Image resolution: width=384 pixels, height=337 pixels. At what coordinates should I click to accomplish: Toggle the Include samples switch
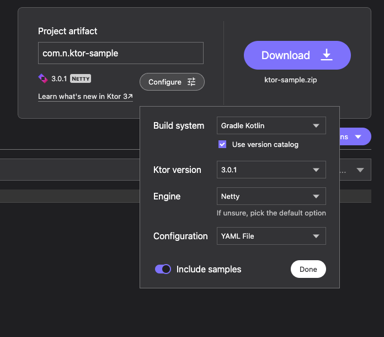163,269
